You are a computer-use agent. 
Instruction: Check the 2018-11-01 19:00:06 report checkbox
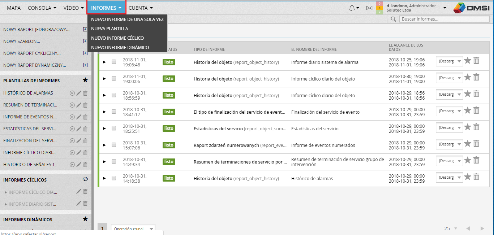coord(114,79)
